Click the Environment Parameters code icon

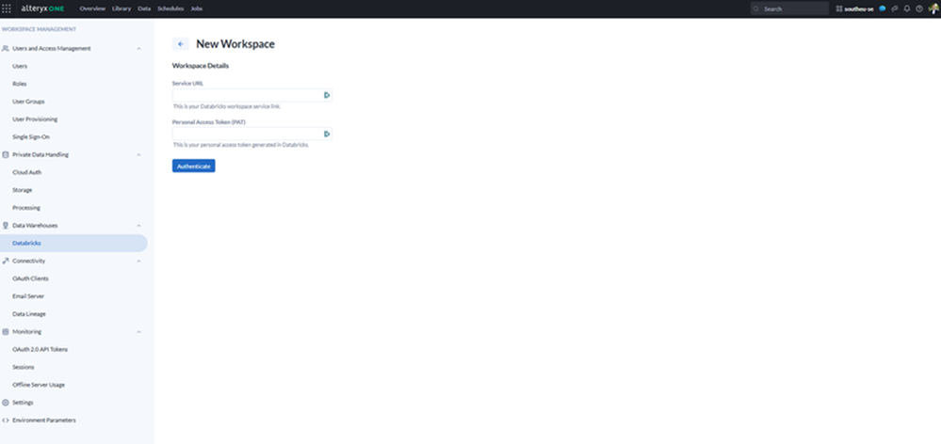point(6,420)
